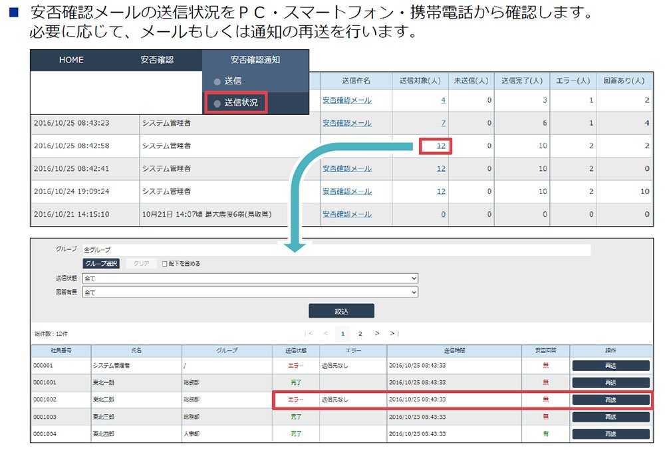Click the 未送信(人) column header

[x=471, y=80]
